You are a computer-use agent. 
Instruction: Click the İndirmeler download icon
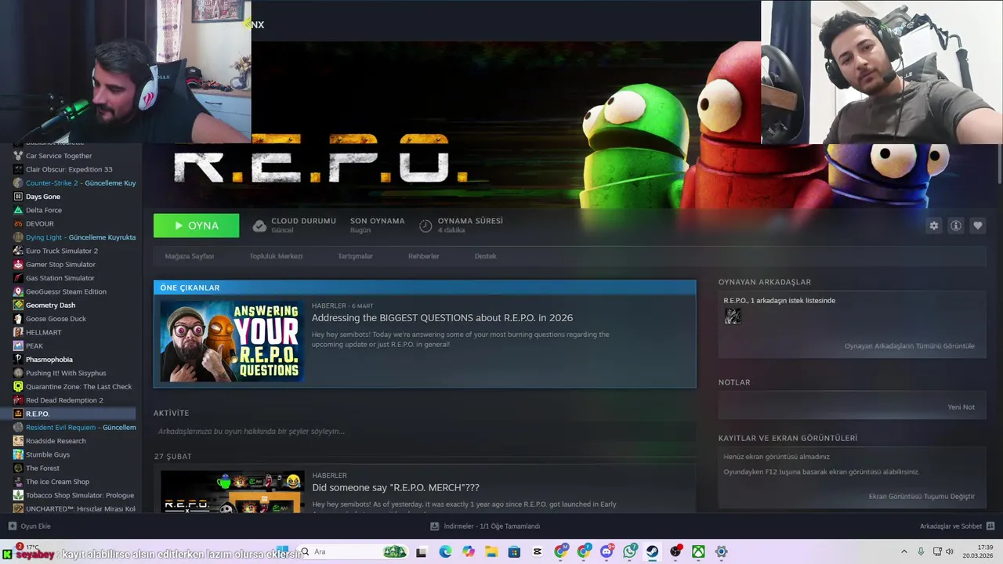(x=436, y=526)
